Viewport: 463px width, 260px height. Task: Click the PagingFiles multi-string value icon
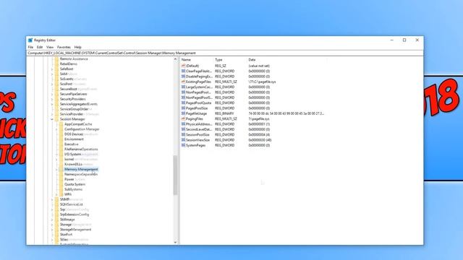pyautogui.click(x=183, y=118)
